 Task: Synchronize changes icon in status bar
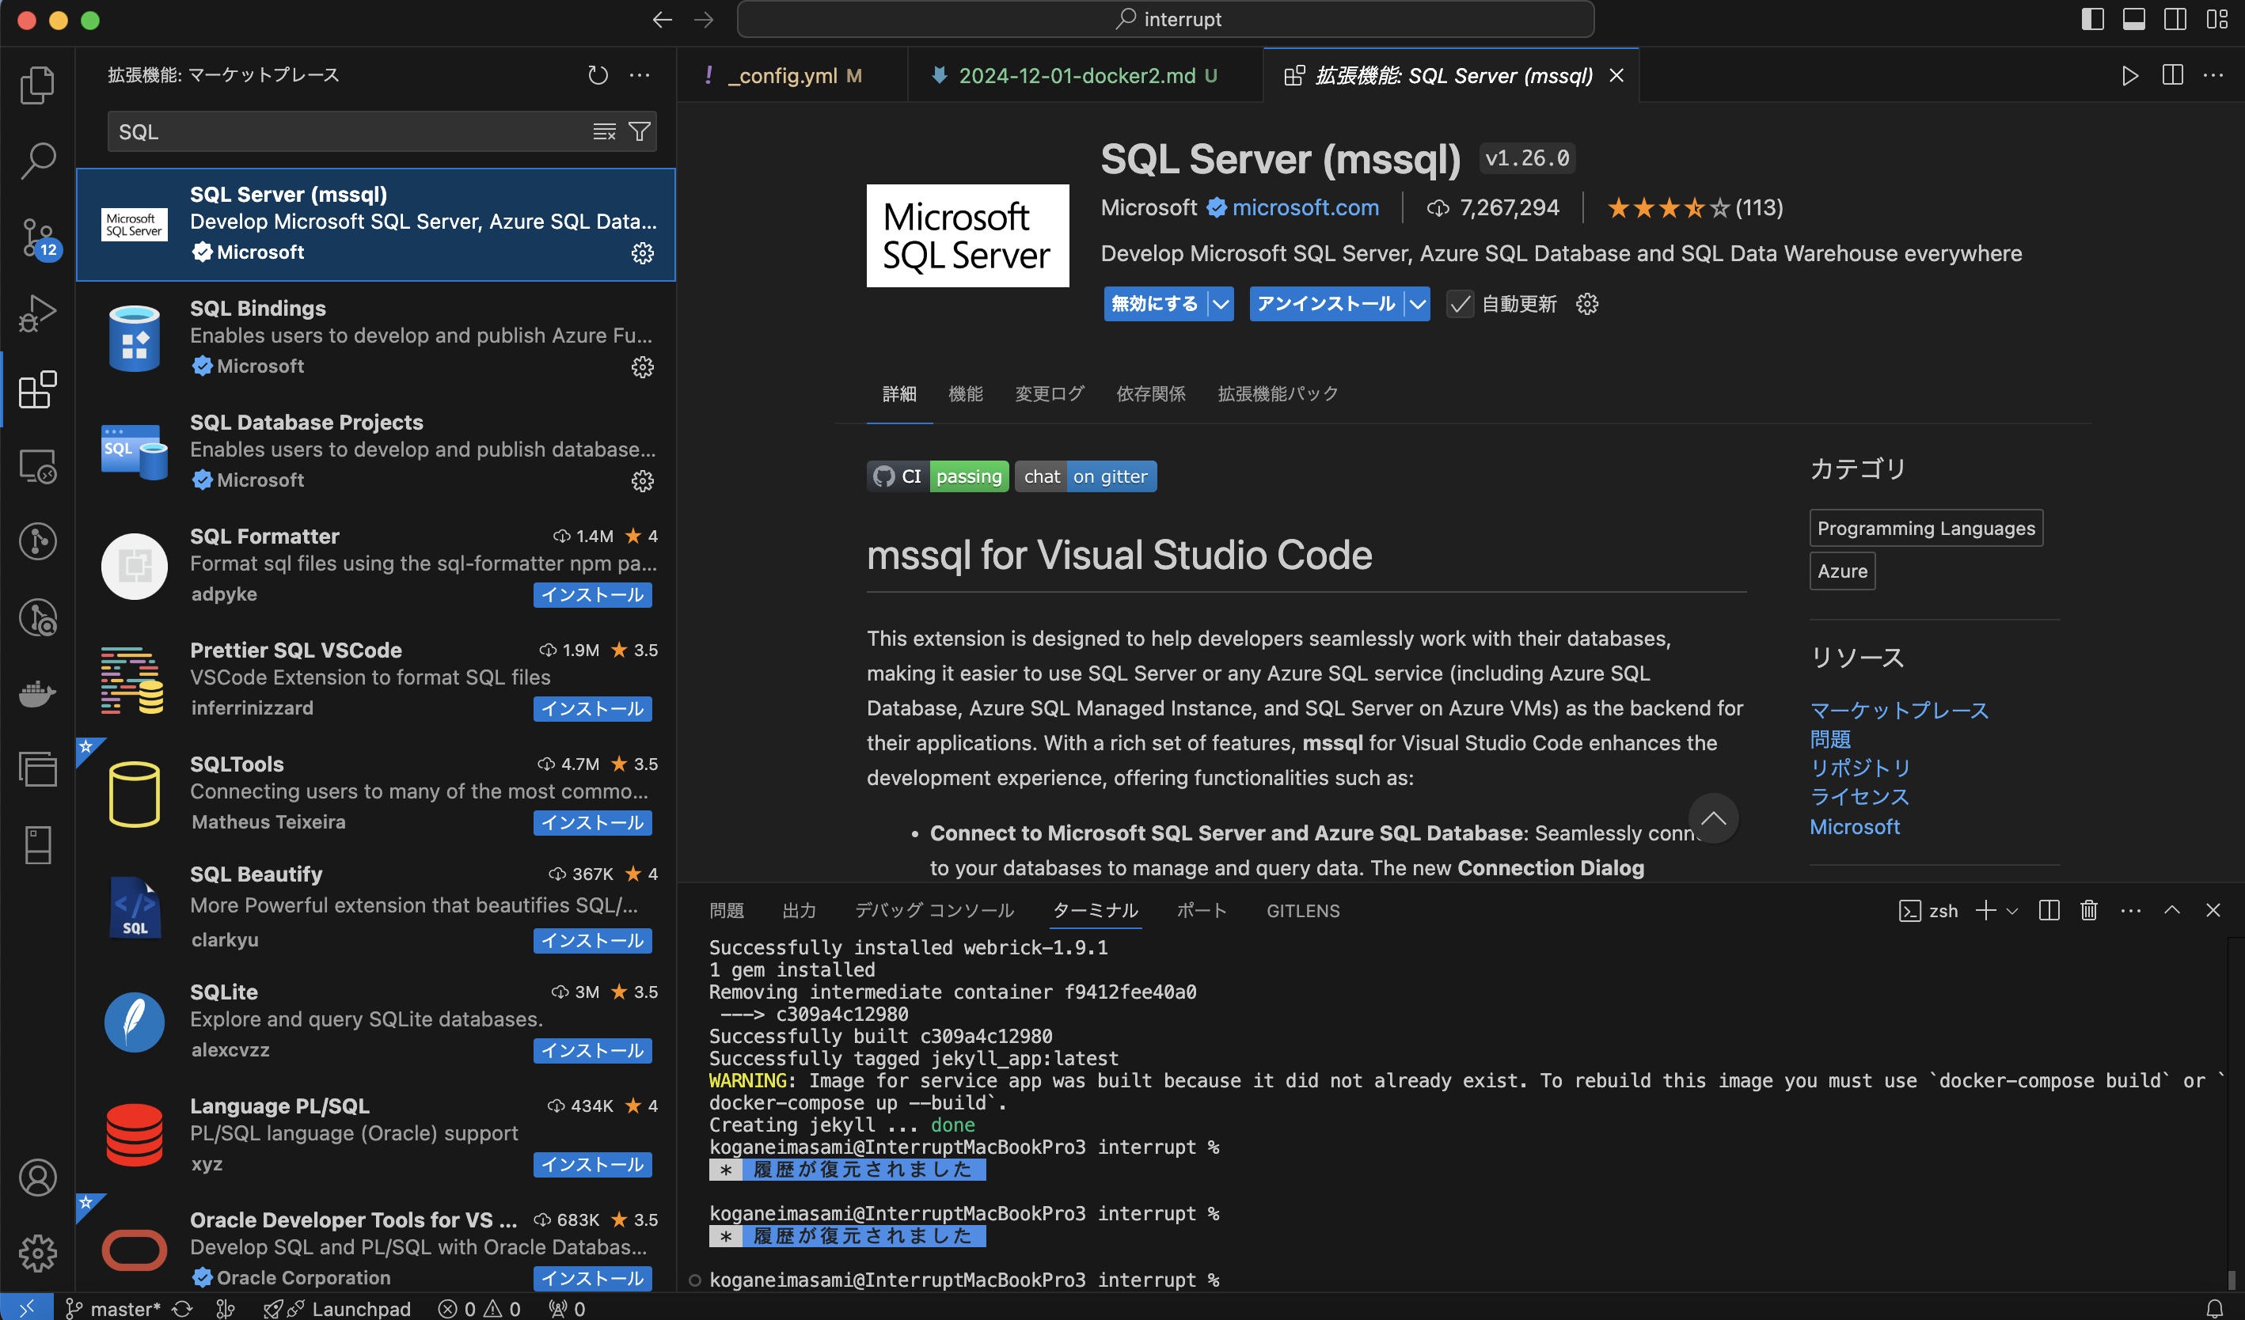click(x=182, y=1308)
